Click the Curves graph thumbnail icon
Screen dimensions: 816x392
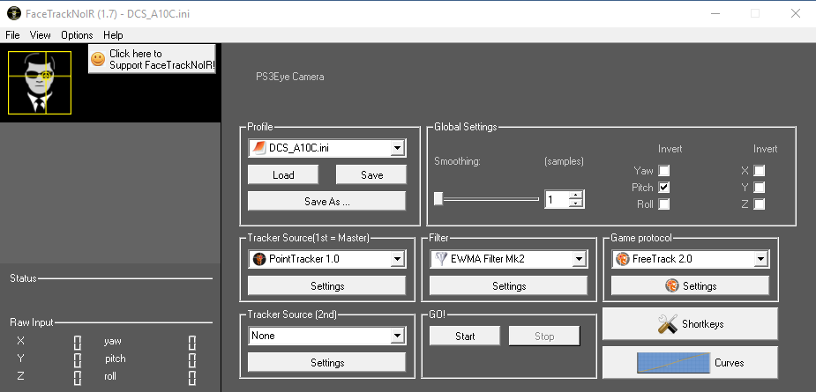coord(673,363)
